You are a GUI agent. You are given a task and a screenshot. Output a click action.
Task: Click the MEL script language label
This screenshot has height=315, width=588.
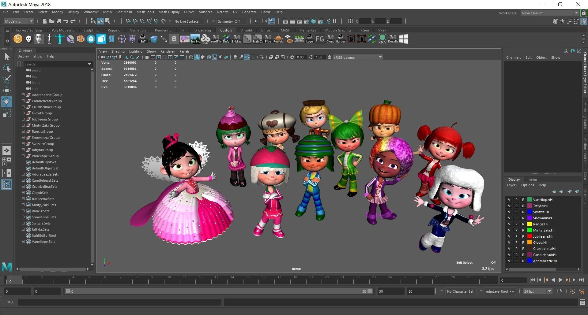[x=10, y=302]
